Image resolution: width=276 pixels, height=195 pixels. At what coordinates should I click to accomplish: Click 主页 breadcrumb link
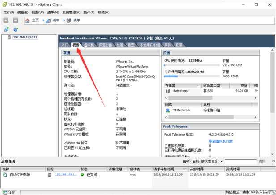click(35, 21)
